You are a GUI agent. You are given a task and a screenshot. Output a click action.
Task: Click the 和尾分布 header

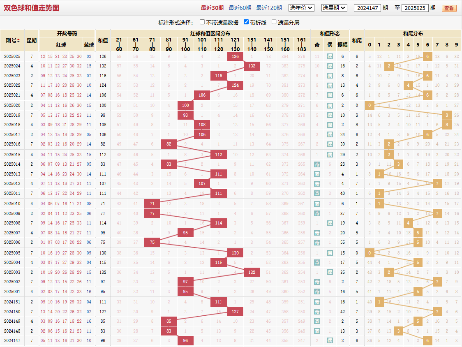[413, 34]
